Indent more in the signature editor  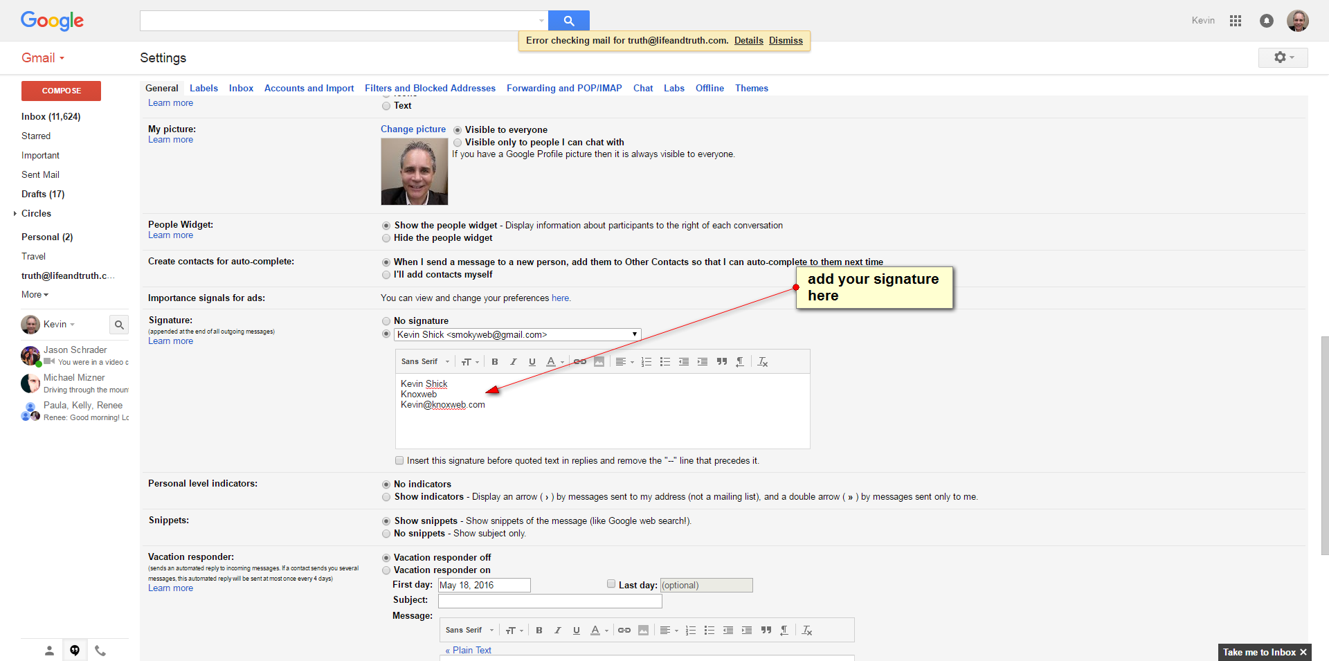[x=703, y=361]
